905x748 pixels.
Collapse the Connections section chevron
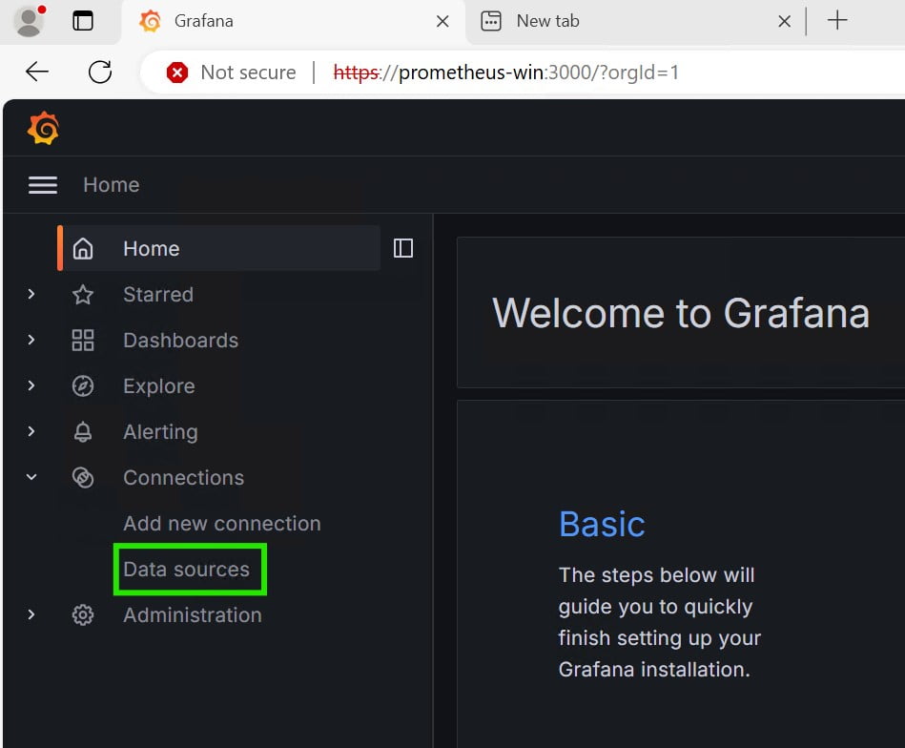pos(31,478)
